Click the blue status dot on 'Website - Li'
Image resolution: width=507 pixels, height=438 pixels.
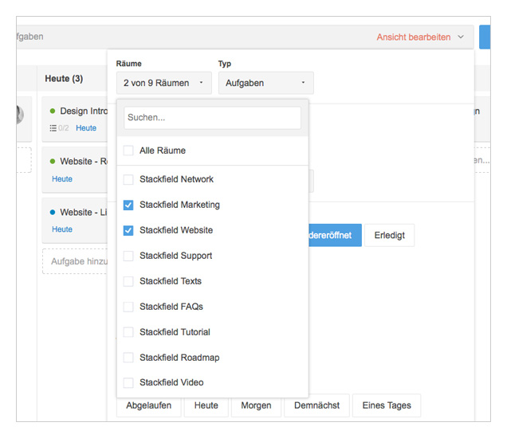(x=53, y=212)
